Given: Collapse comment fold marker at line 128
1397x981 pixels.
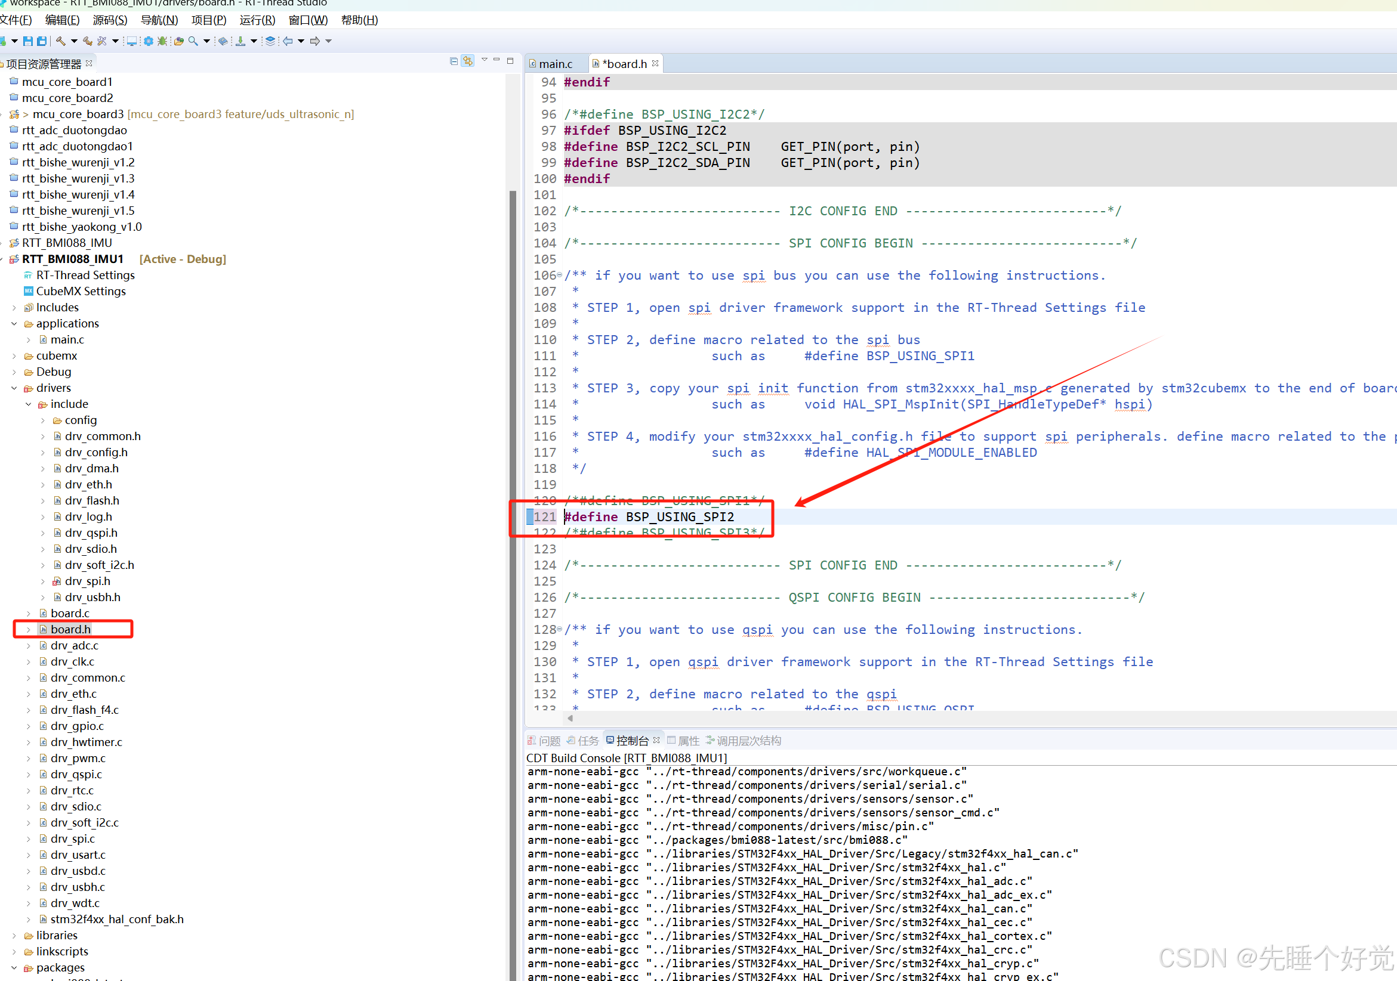Looking at the screenshot, I should point(560,630).
